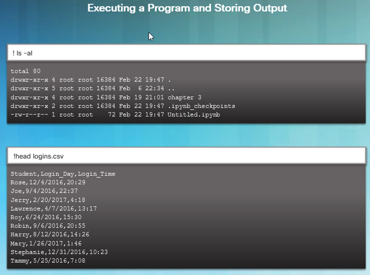370x275 pixels.
Task: Select the "total 80" output line
Action: 26,71
